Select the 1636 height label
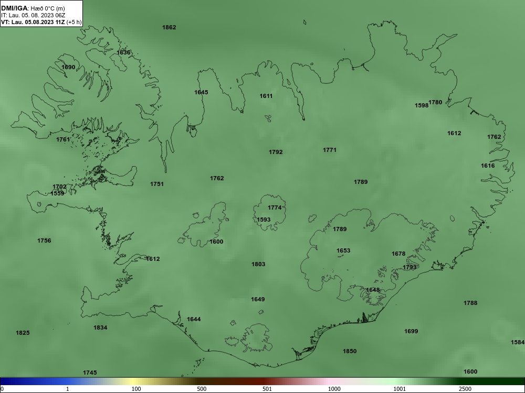The image size is (525, 393). [123, 52]
